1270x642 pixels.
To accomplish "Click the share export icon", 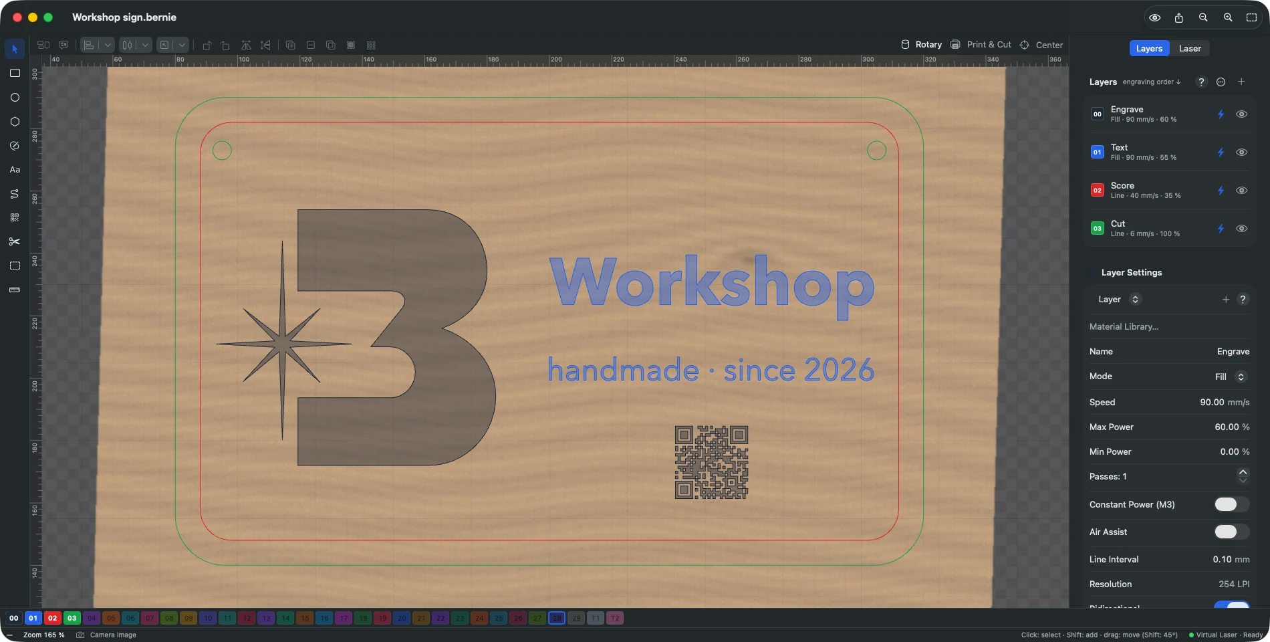I will click(1178, 17).
